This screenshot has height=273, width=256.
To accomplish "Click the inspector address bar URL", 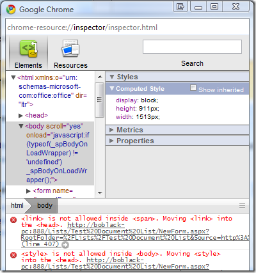I will (83, 27).
